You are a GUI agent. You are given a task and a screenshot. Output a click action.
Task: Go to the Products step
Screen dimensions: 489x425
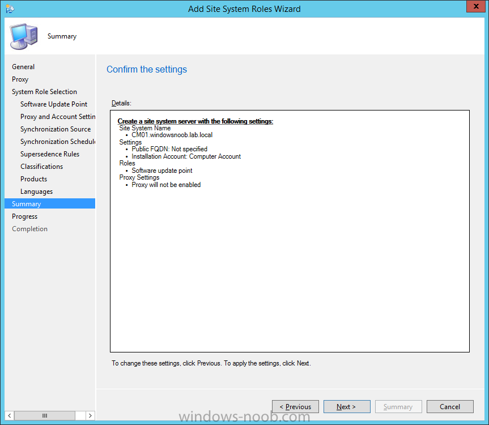pyautogui.click(x=33, y=179)
